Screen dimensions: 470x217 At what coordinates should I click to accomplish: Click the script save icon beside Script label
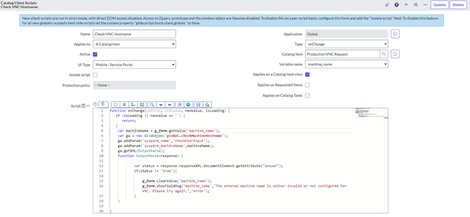[x=84, y=106]
